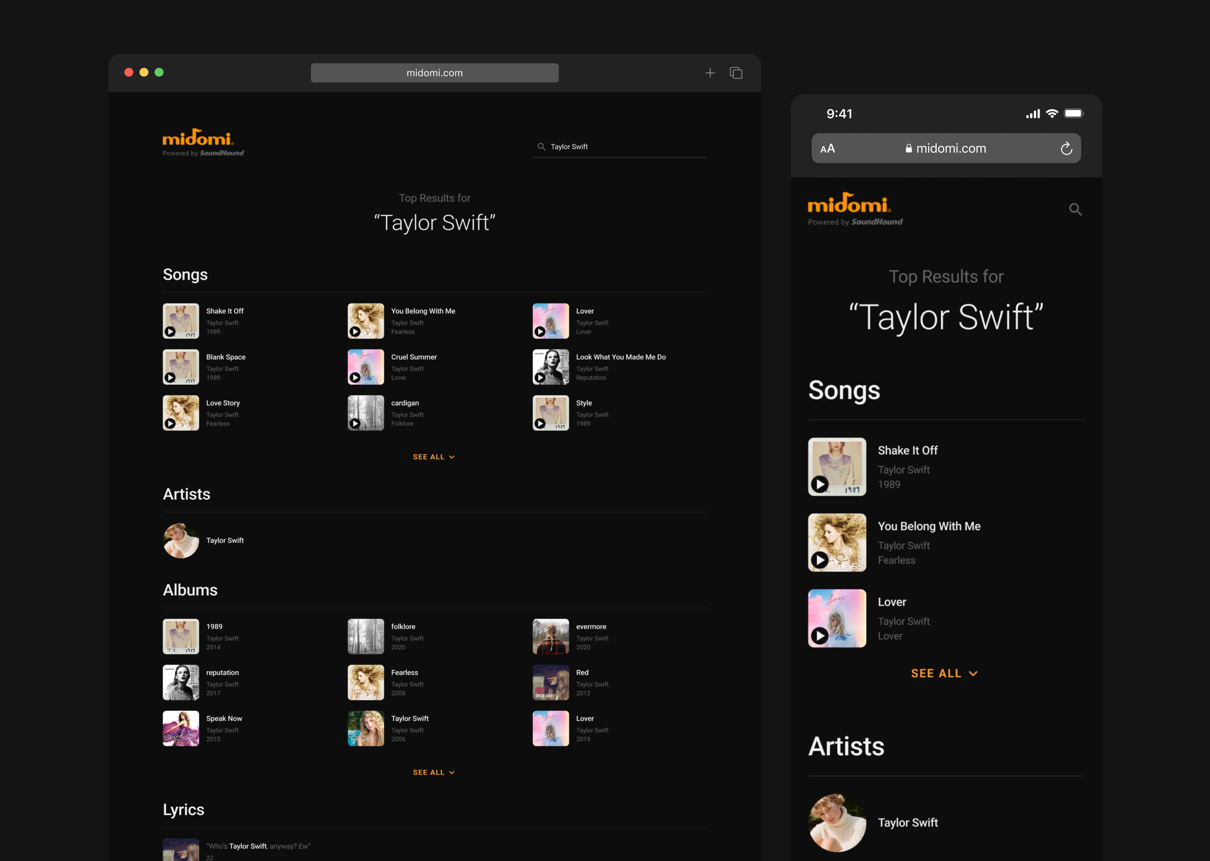This screenshot has height=861, width=1210.
Task: Open the "Who's Taylor Swift, anyway? Ew" lyric
Action: (258, 846)
